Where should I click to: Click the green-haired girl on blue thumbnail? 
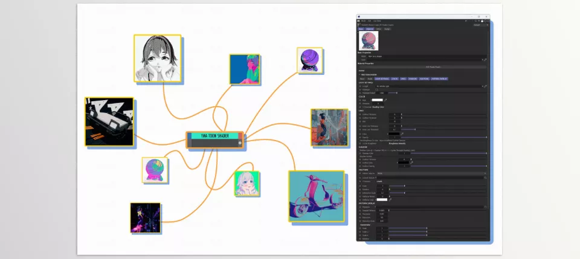tap(244, 69)
